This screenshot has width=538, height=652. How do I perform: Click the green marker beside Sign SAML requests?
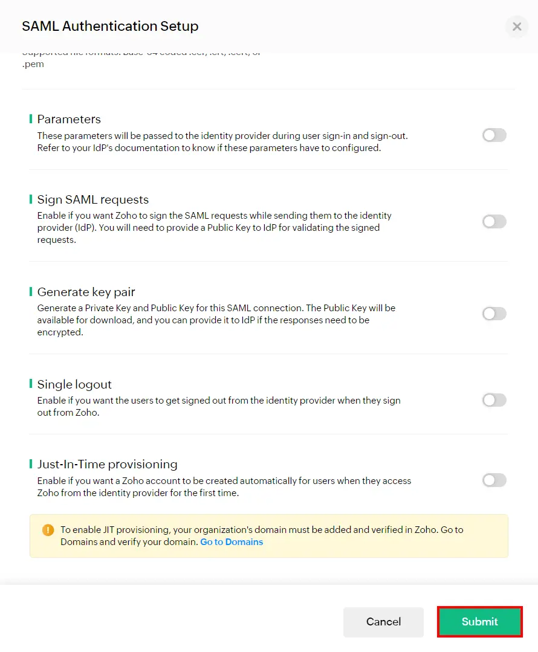[x=30, y=199]
